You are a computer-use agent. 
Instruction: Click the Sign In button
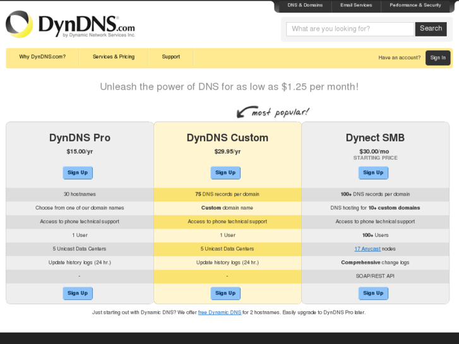438,57
